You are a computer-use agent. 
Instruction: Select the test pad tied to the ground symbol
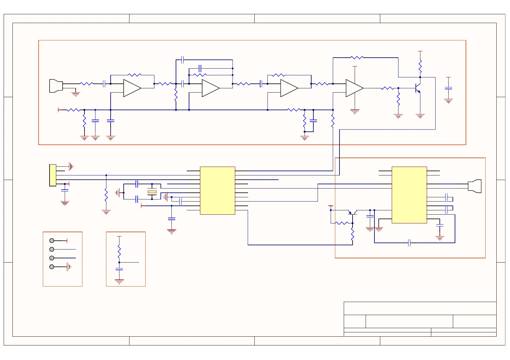tap(52, 267)
